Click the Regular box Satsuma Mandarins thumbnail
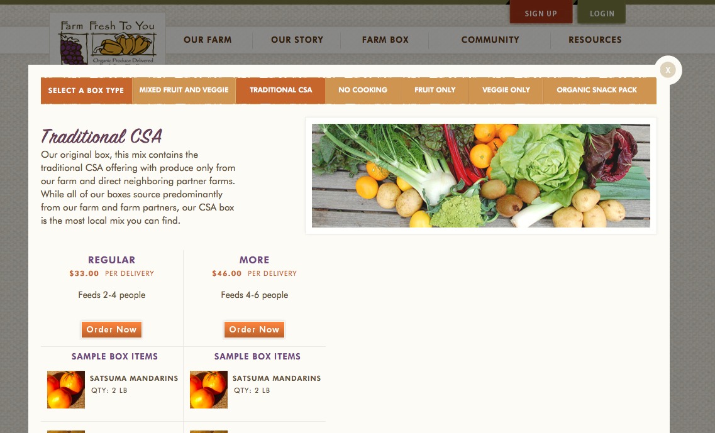This screenshot has width=715, height=433. click(66, 389)
